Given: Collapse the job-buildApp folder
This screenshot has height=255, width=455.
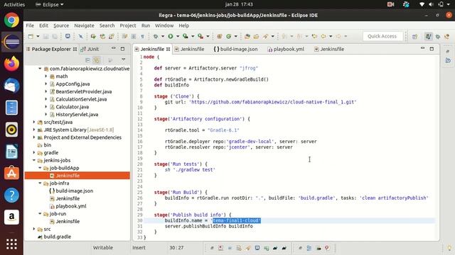Looking at the screenshot, I should click(40, 168).
